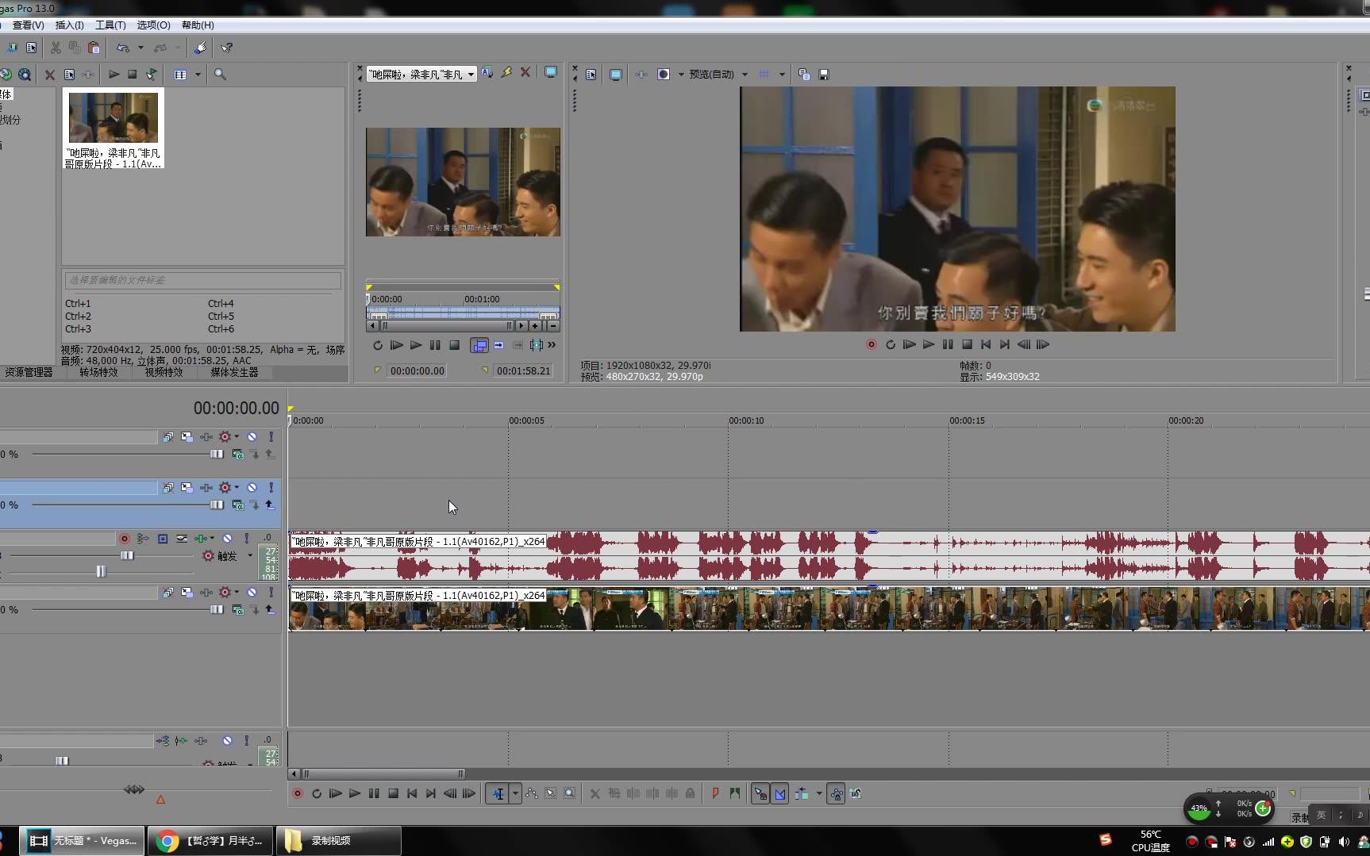The width and height of the screenshot is (1370, 856).
Task: Play from start in bottom transport bar
Action: tap(335, 793)
